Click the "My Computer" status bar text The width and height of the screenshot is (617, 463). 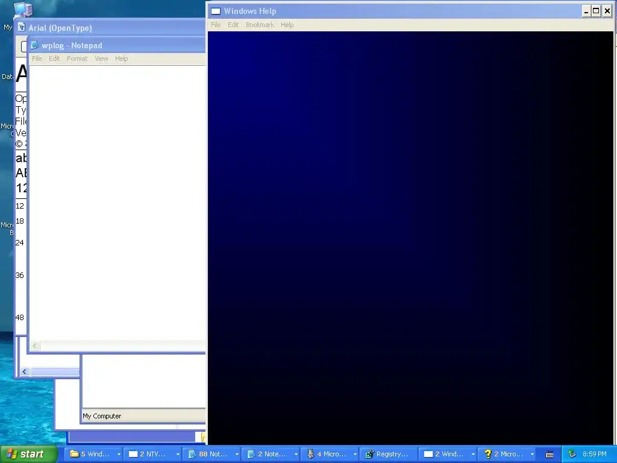102,416
